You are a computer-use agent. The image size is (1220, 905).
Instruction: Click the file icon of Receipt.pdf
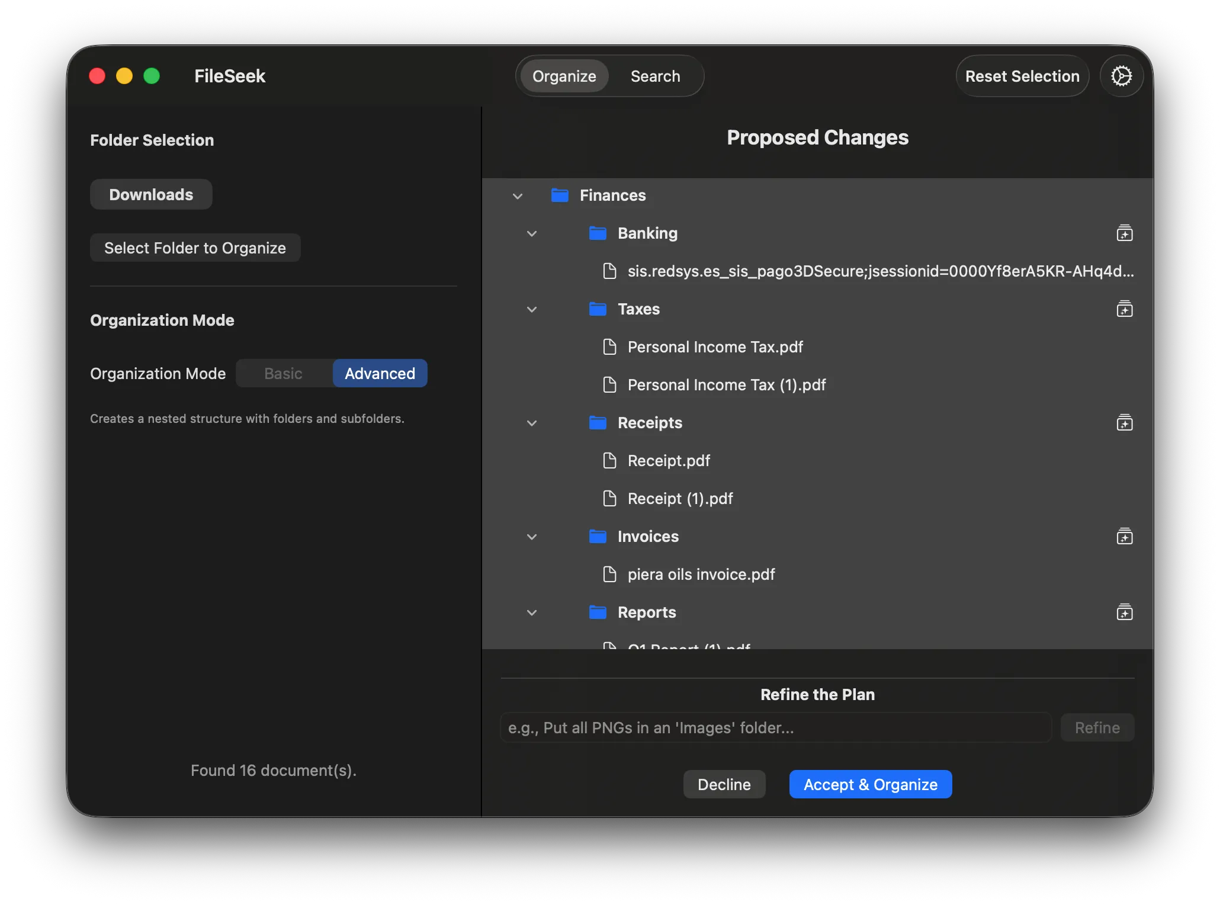point(609,461)
